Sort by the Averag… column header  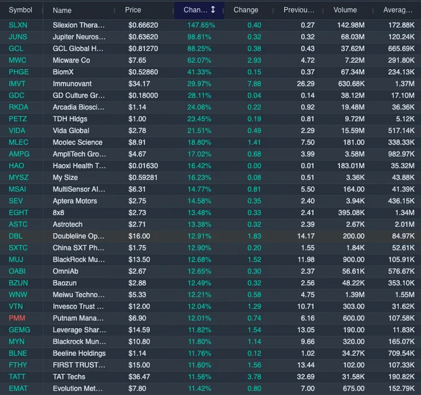pos(397,10)
